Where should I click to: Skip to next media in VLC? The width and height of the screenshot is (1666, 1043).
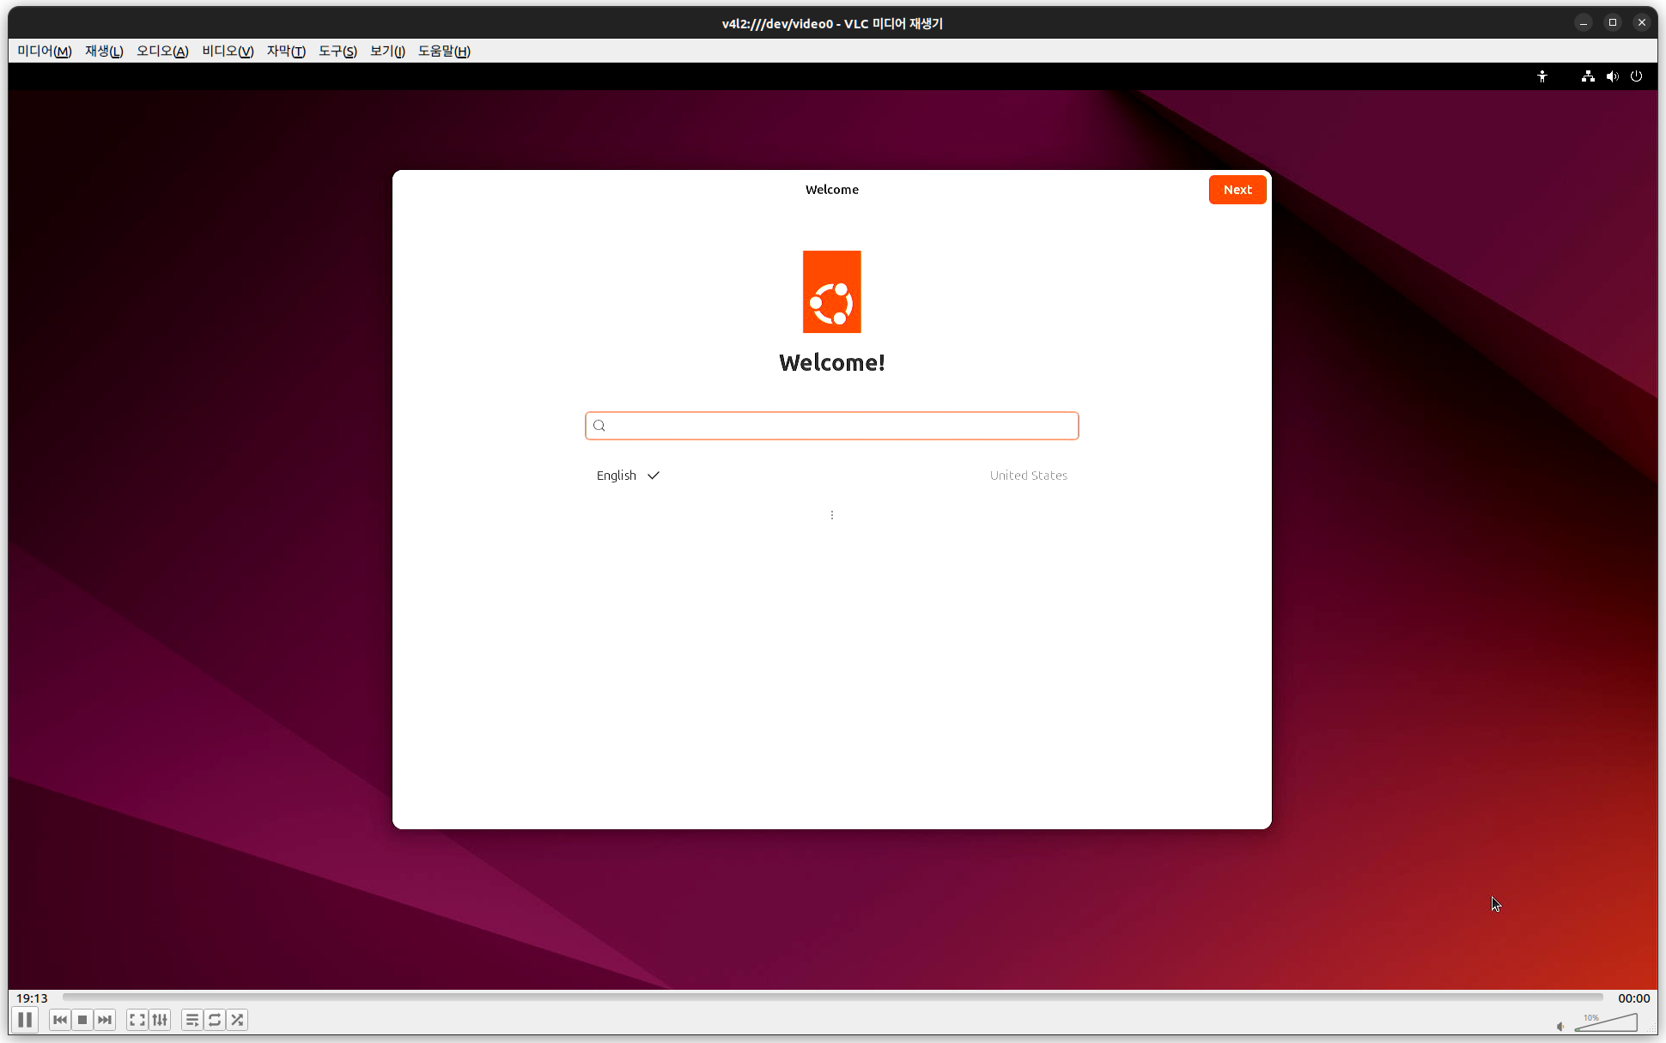point(105,1020)
